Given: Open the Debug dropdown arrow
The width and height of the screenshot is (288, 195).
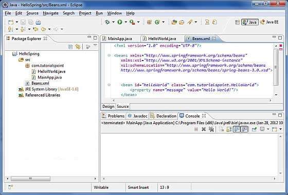Looking at the screenshot, I should (x=113, y=22).
